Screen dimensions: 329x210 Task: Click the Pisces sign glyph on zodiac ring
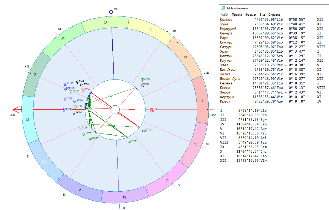tap(196, 145)
